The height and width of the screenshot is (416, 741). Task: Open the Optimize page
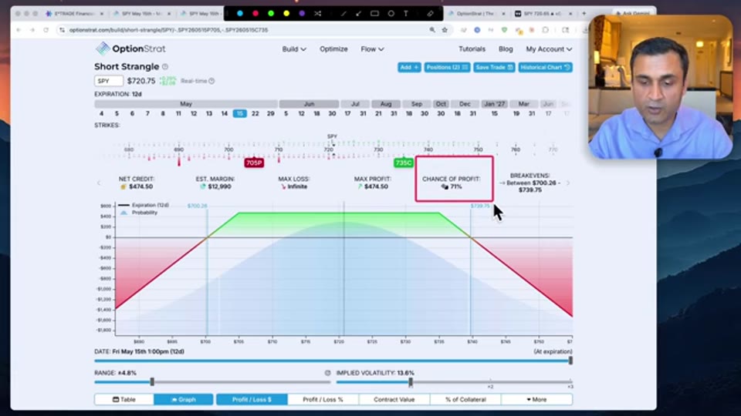pyautogui.click(x=333, y=49)
